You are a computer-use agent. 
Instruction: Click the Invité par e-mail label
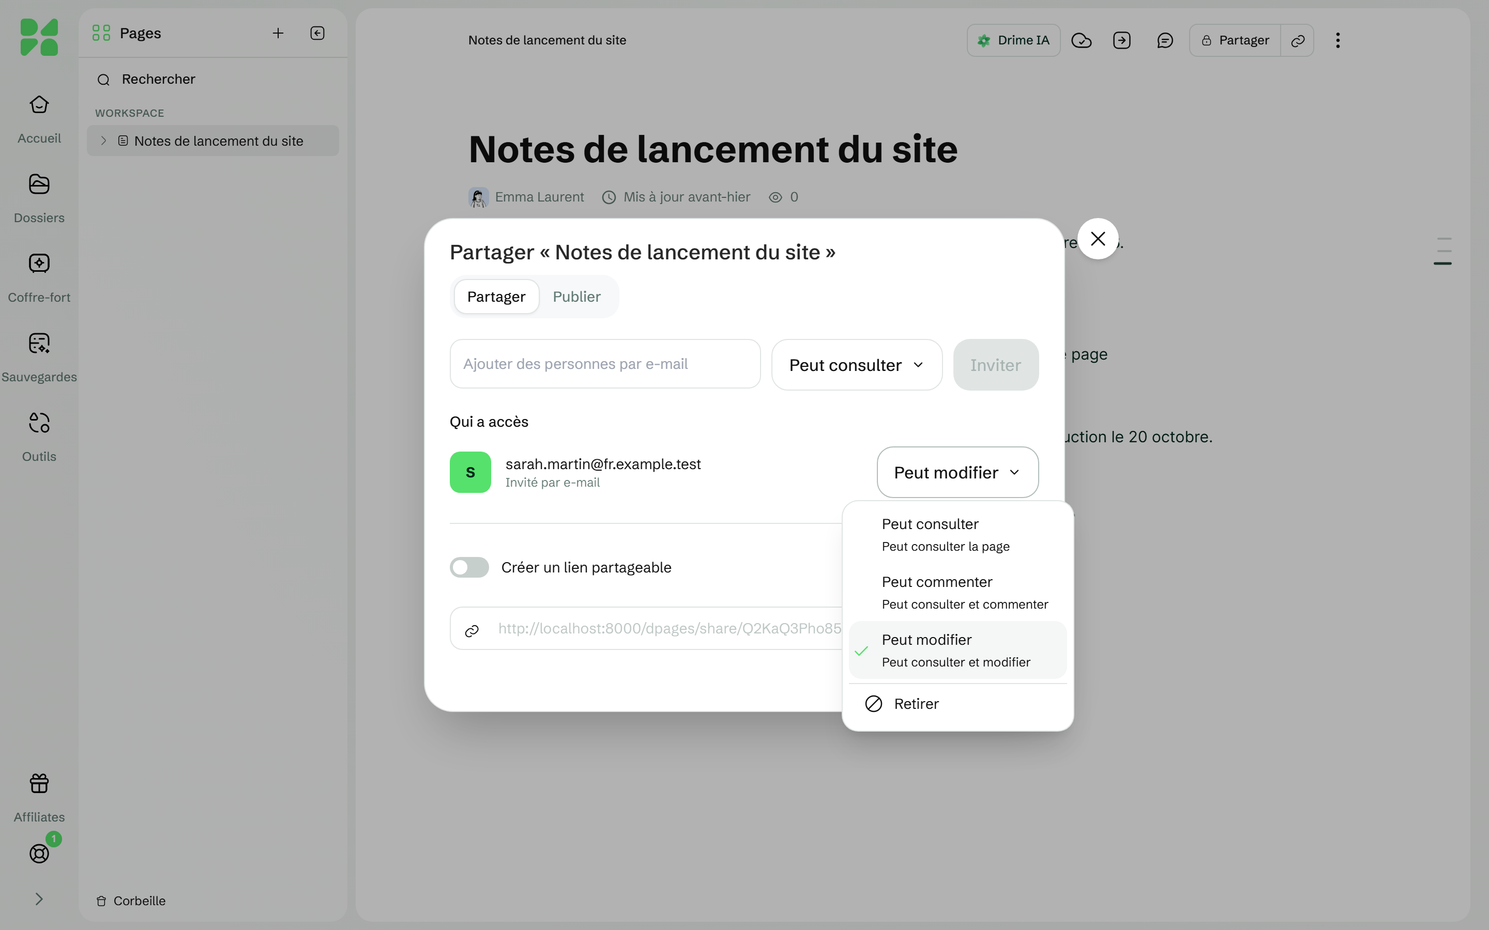click(x=552, y=482)
